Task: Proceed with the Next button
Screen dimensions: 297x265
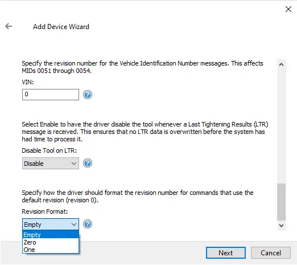Action: click(x=226, y=253)
